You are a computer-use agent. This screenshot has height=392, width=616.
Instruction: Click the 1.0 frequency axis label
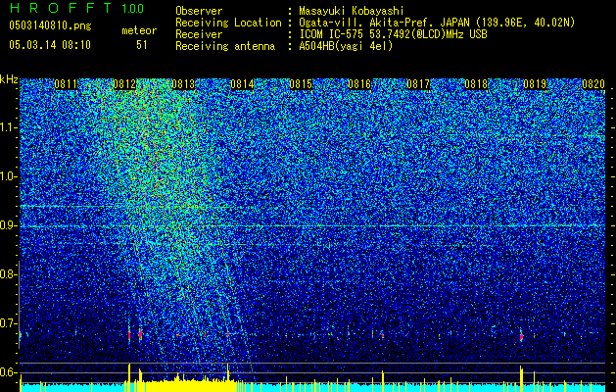coord(9,176)
